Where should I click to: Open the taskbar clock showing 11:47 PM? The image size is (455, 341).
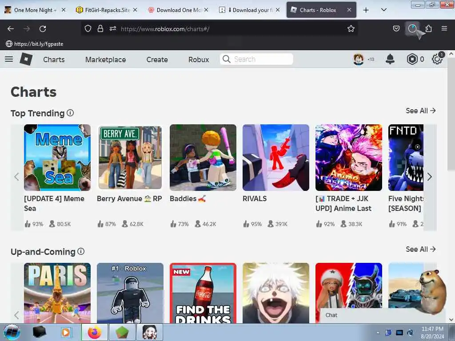click(432, 333)
